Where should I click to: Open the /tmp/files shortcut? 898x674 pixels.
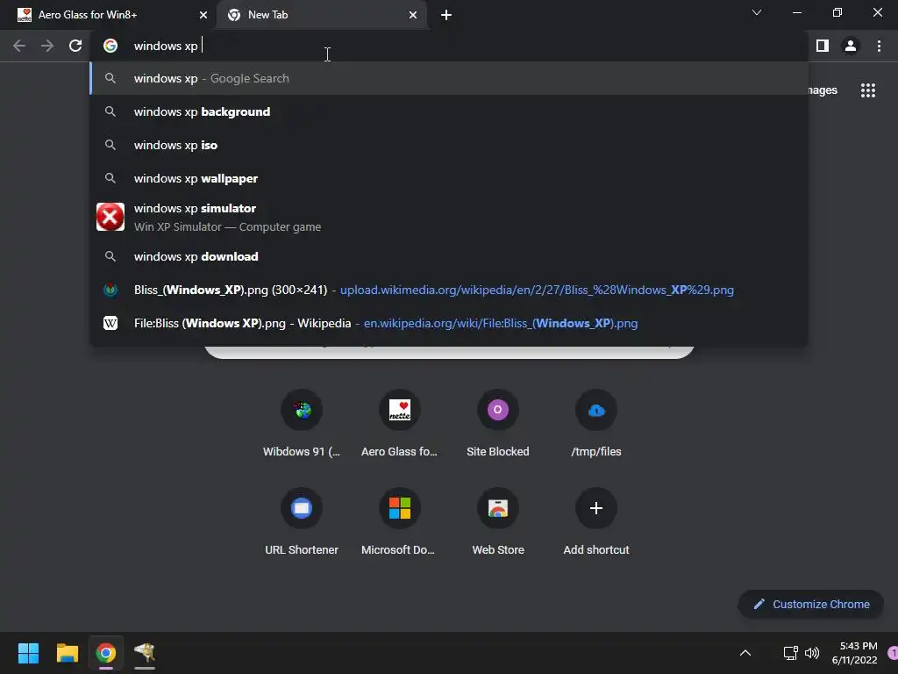596,424
